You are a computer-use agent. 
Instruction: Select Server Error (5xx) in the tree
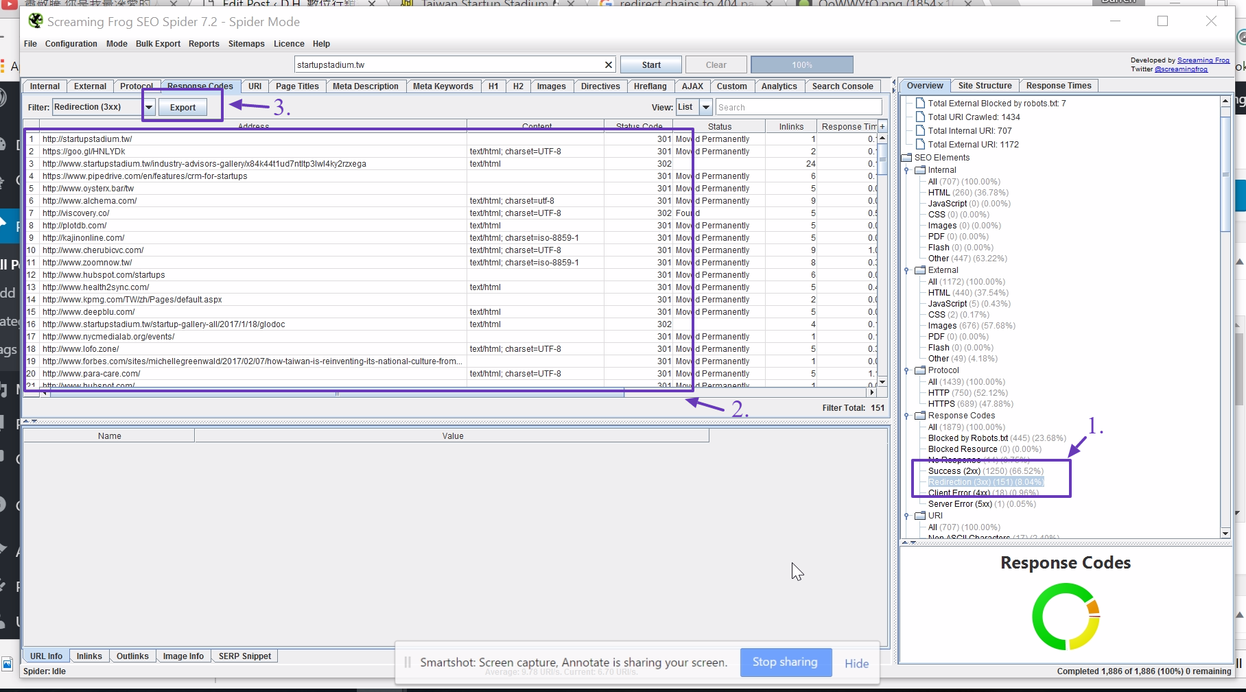pyautogui.click(x=982, y=504)
